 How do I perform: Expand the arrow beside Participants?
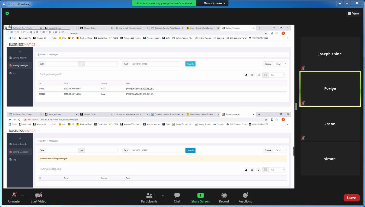tap(163, 195)
